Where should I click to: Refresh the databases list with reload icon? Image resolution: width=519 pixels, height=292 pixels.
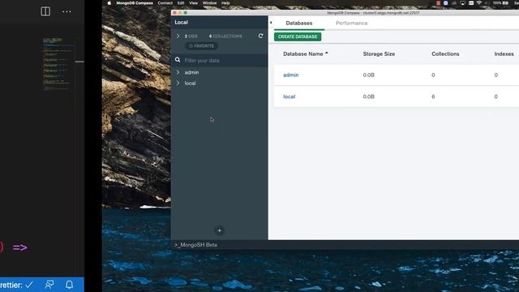point(261,36)
